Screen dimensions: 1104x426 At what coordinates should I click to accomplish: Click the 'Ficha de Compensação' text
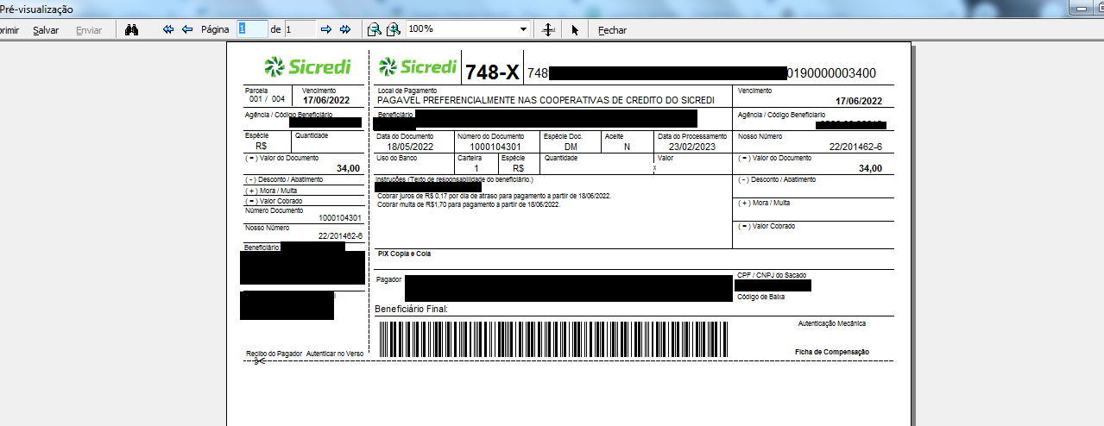832,352
